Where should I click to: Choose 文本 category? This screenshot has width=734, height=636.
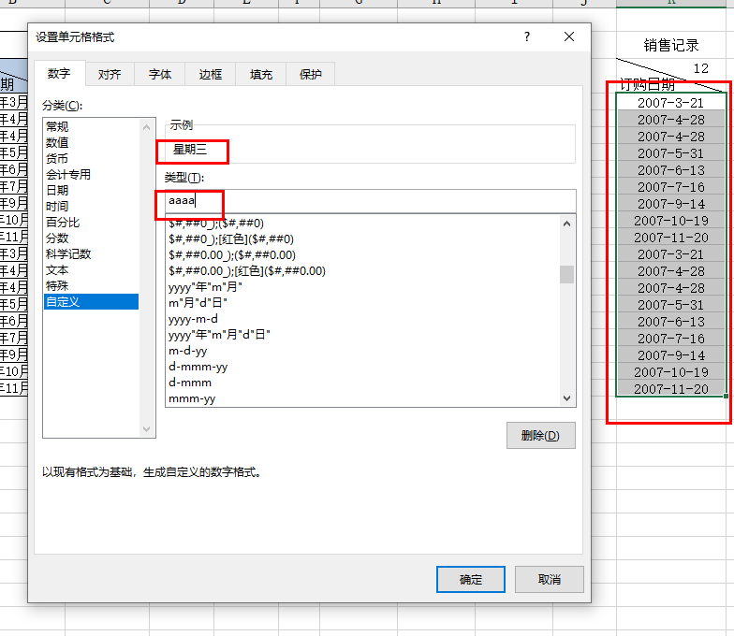pos(57,269)
